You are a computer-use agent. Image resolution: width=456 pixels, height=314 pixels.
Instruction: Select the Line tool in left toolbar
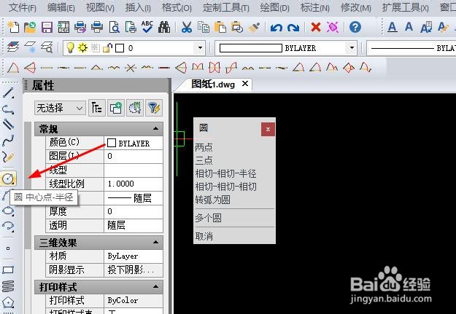pos(8,93)
